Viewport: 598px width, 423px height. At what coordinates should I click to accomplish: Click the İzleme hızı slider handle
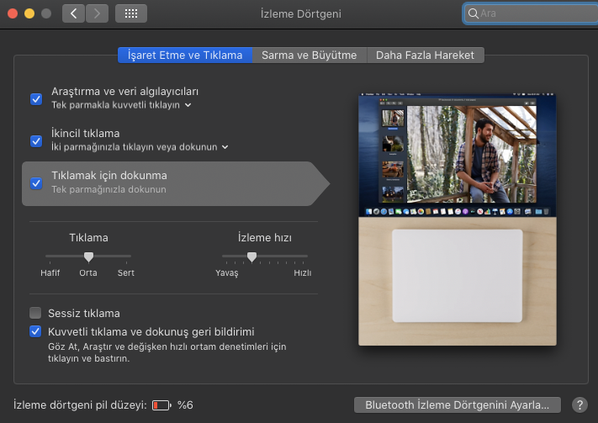tap(251, 256)
